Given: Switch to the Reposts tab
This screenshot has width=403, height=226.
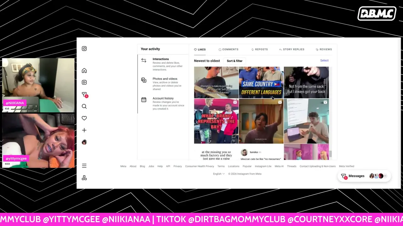Looking at the screenshot, I should point(259,50).
